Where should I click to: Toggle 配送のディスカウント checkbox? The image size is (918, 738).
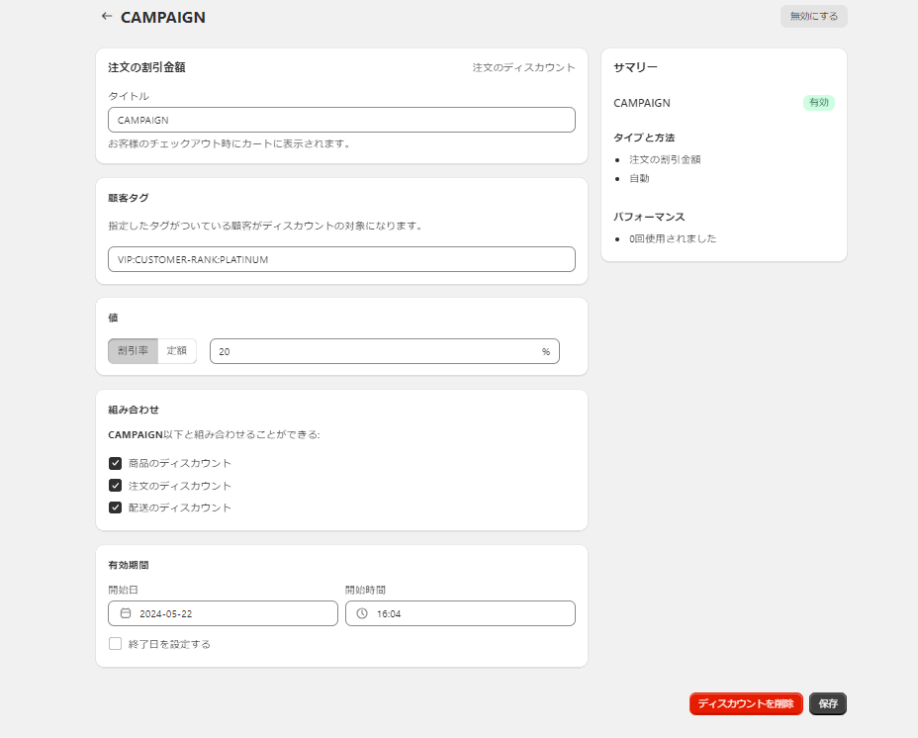pyautogui.click(x=116, y=507)
